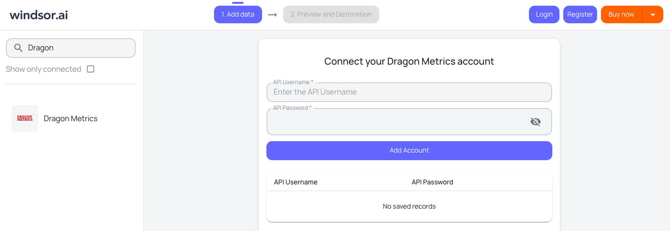
Task: Toggle API password visibility eye icon
Action: tap(536, 122)
